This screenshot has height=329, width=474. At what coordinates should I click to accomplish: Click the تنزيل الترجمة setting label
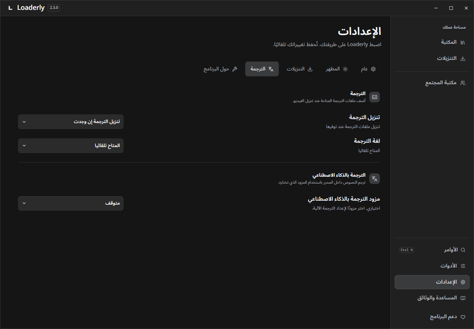364,117
